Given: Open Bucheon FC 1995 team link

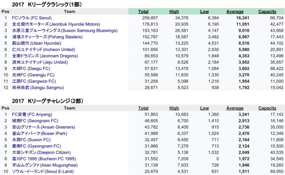Looking at the screenshot, I should pyautogui.click(x=44, y=159).
